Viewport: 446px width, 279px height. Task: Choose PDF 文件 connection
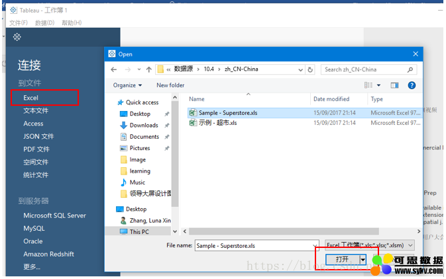click(x=36, y=149)
